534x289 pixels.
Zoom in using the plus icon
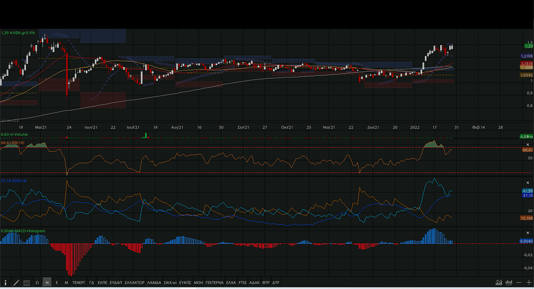pyautogui.click(x=529, y=283)
